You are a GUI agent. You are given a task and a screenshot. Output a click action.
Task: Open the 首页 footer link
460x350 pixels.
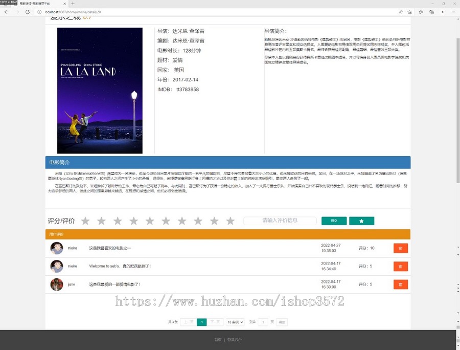218,340
